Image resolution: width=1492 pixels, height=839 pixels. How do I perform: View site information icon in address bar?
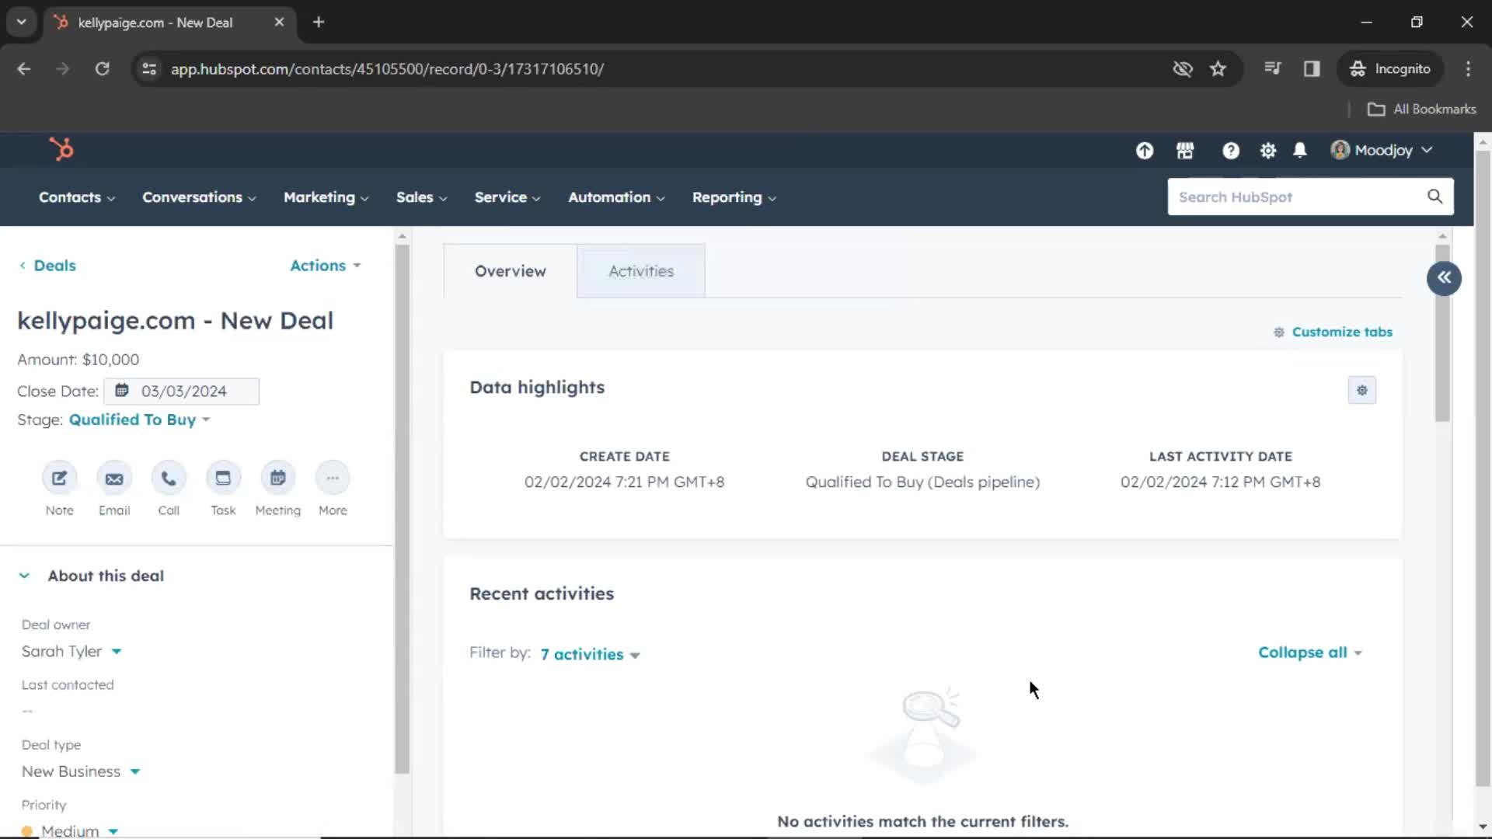[x=149, y=69]
